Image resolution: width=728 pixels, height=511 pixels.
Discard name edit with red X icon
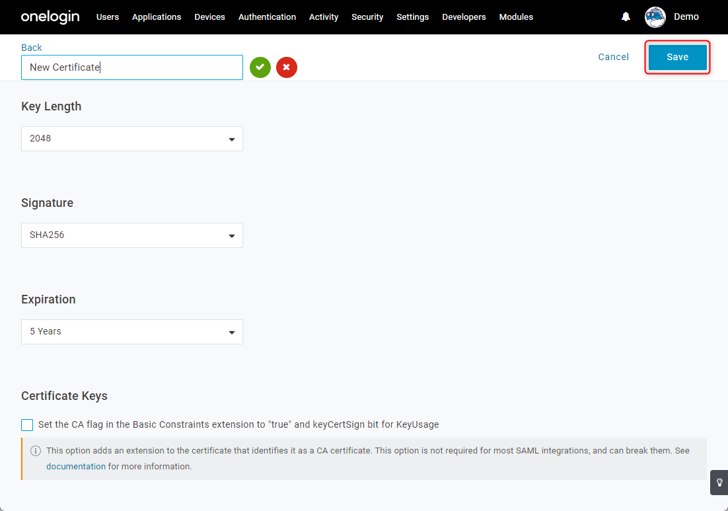point(287,67)
